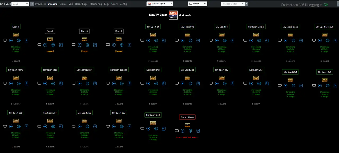Start the Dazn 4 stream
Image resolution: width=339 pixels, height=153 pixels.
(x=114, y=45)
